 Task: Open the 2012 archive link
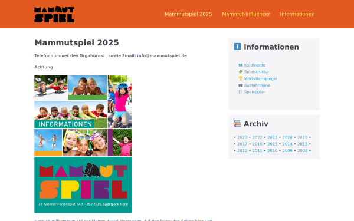(x=242, y=151)
